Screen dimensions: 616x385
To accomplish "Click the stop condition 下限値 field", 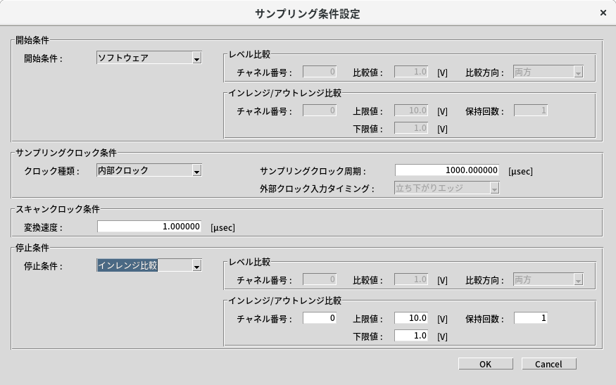I will click(411, 336).
